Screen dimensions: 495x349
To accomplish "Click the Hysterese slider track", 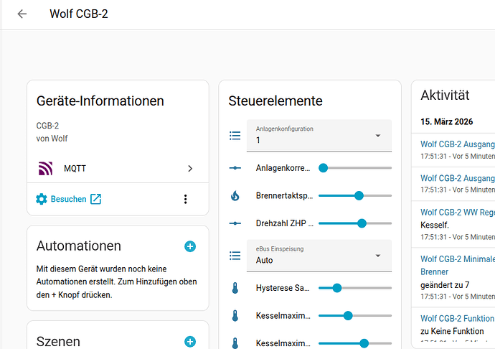I will pos(355,288).
